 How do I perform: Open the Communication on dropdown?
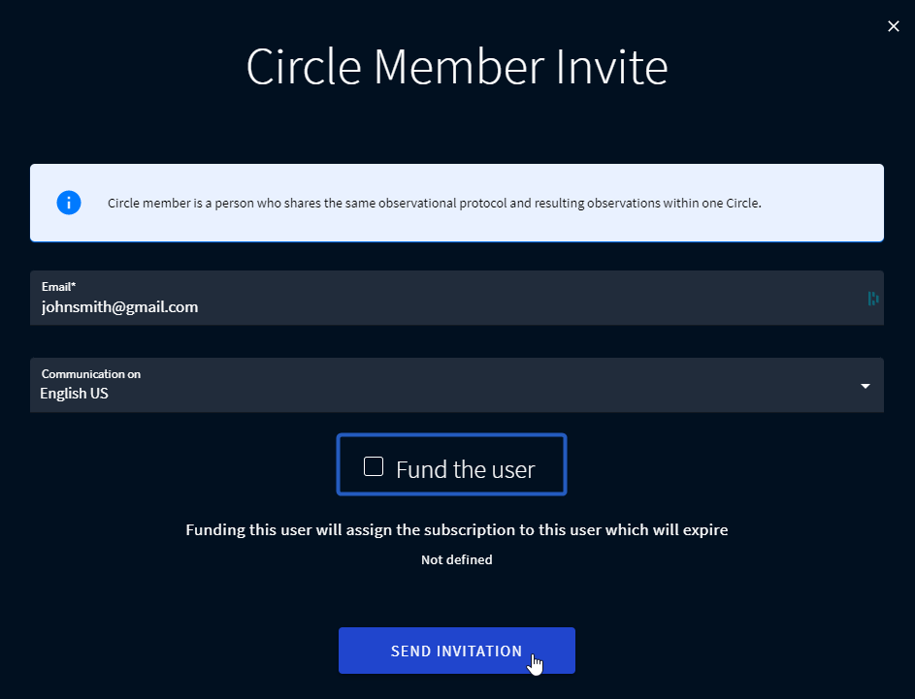tap(456, 386)
